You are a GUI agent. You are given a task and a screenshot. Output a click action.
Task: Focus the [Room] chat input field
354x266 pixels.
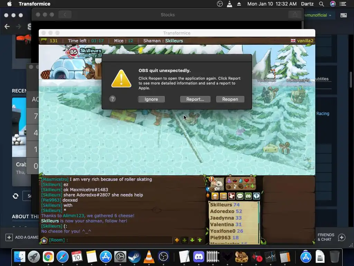(x=111, y=240)
